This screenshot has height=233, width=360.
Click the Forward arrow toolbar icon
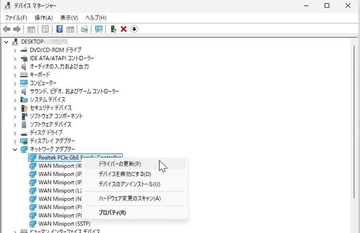(17, 29)
